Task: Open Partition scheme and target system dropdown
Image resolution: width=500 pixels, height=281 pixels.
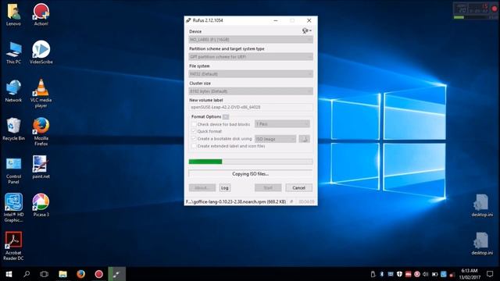Action: [251, 57]
